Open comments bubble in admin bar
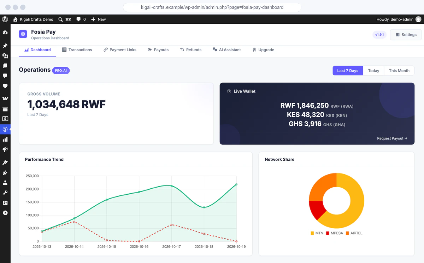 tap(78, 19)
